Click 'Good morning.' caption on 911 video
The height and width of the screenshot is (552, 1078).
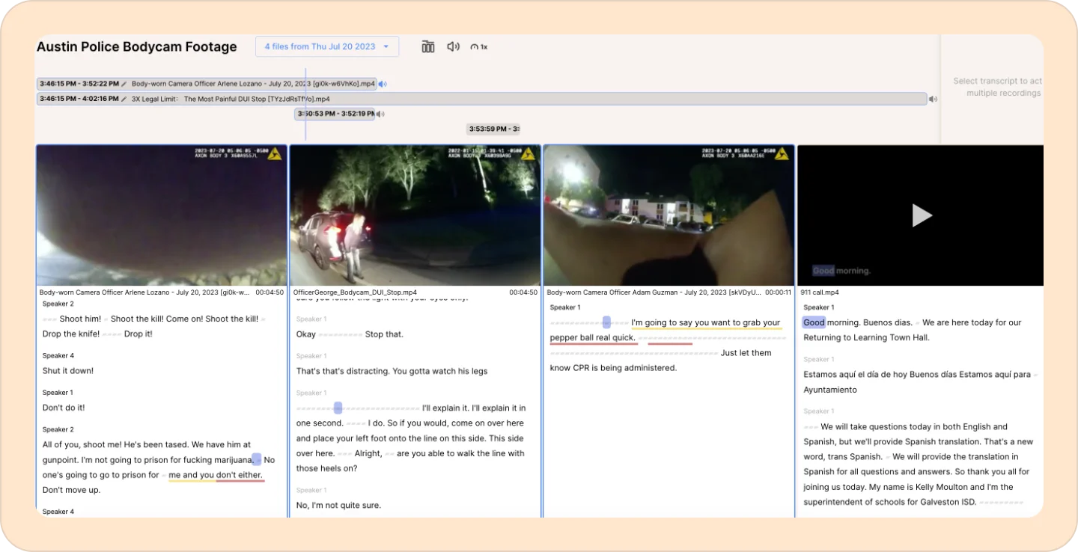(841, 271)
